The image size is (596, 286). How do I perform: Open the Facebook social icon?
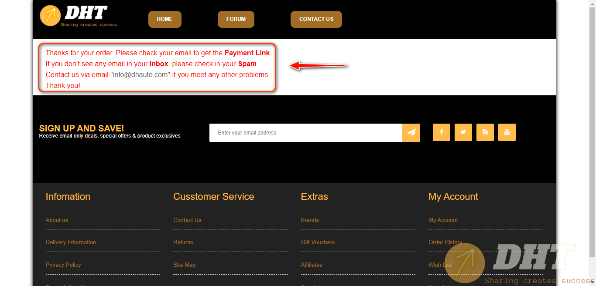tap(441, 132)
